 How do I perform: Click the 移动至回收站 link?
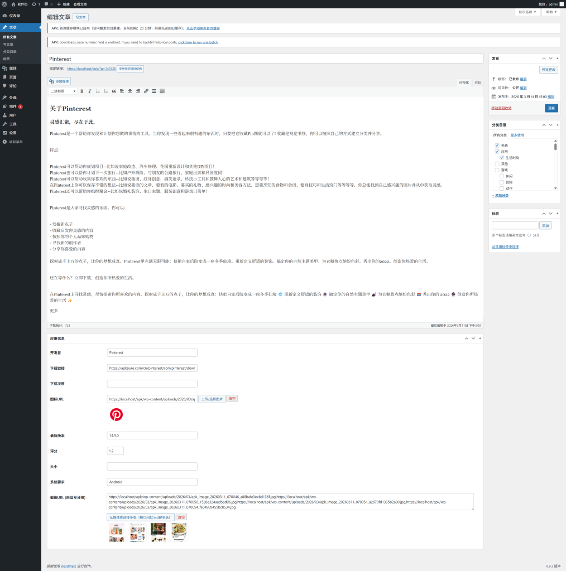tap(501, 108)
